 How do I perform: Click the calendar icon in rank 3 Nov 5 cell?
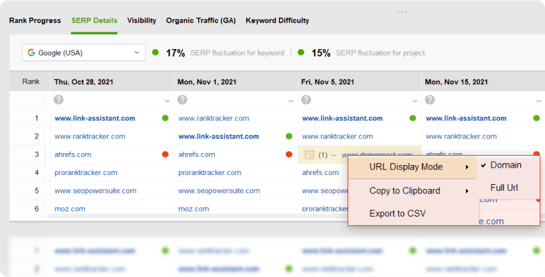(x=309, y=154)
